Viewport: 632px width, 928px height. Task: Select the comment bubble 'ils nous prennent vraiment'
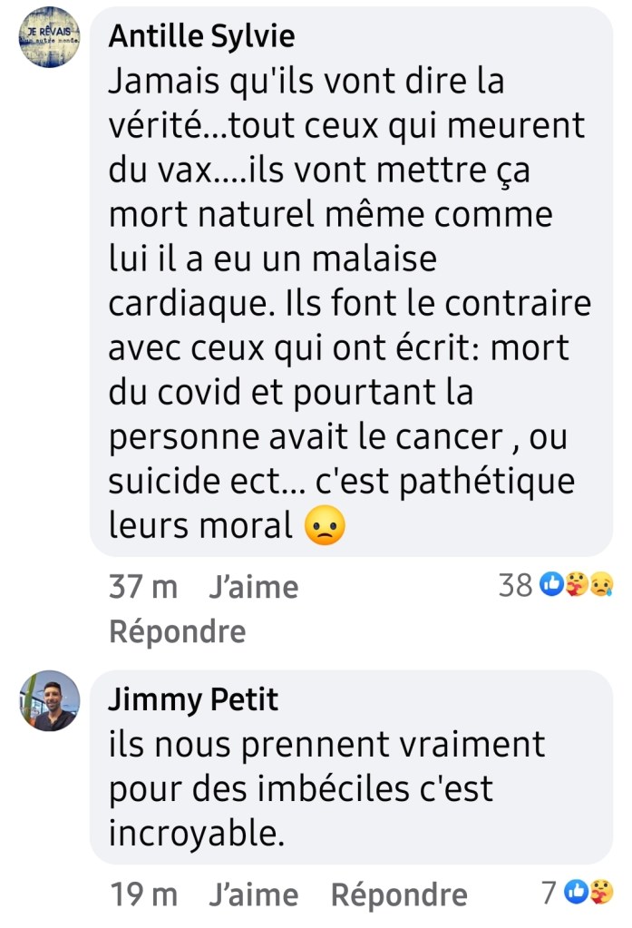352,767
